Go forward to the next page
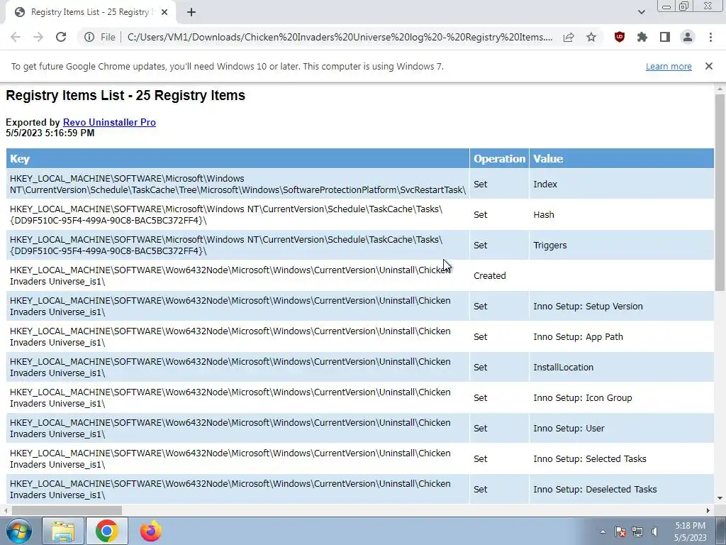Screen dimensions: 726x545 (38, 37)
